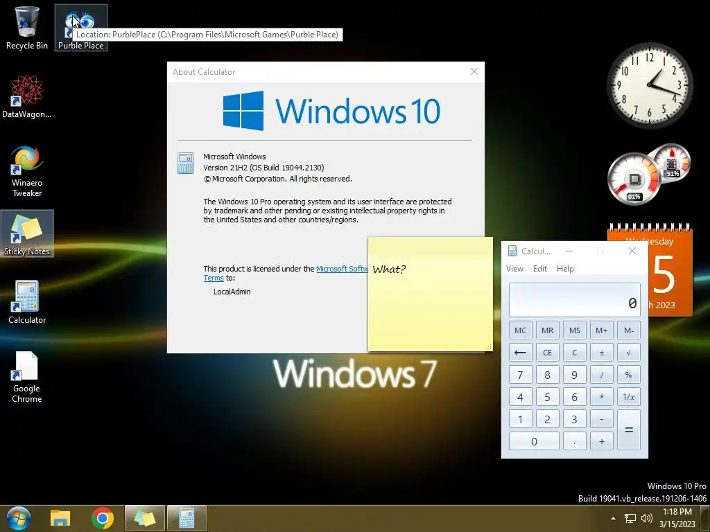Click the 9 digit button
The image size is (710, 532).
click(x=575, y=375)
